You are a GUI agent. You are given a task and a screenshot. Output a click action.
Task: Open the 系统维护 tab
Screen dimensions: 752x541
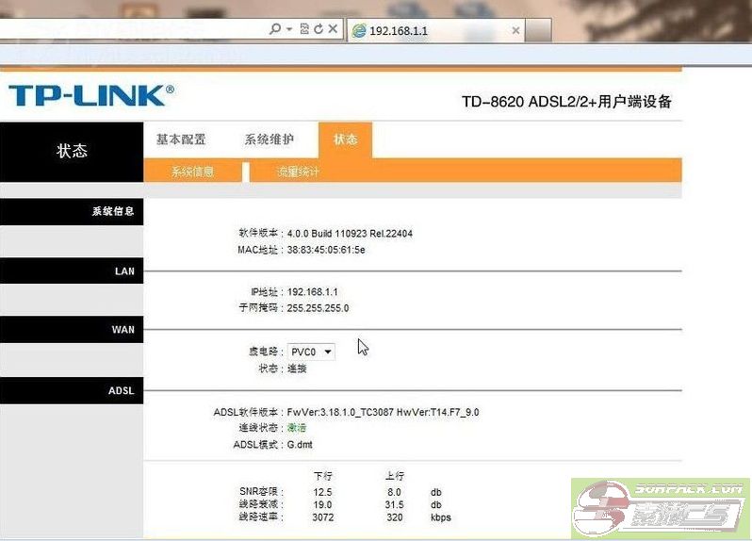point(269,139)
